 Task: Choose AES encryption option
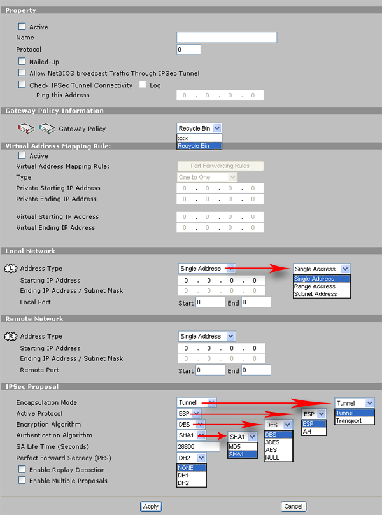tap(278, 449)
